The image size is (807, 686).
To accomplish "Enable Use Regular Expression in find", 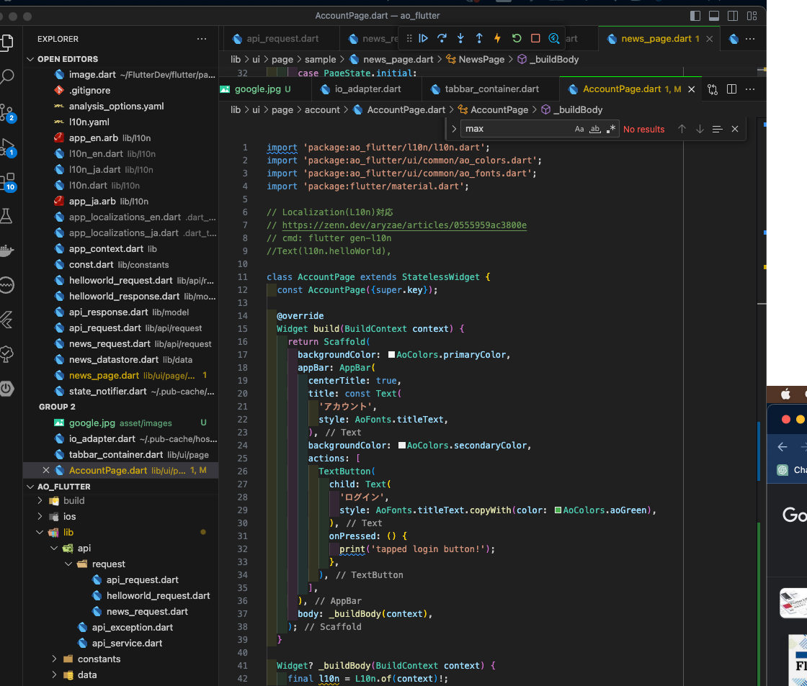I will click(611, 129).
